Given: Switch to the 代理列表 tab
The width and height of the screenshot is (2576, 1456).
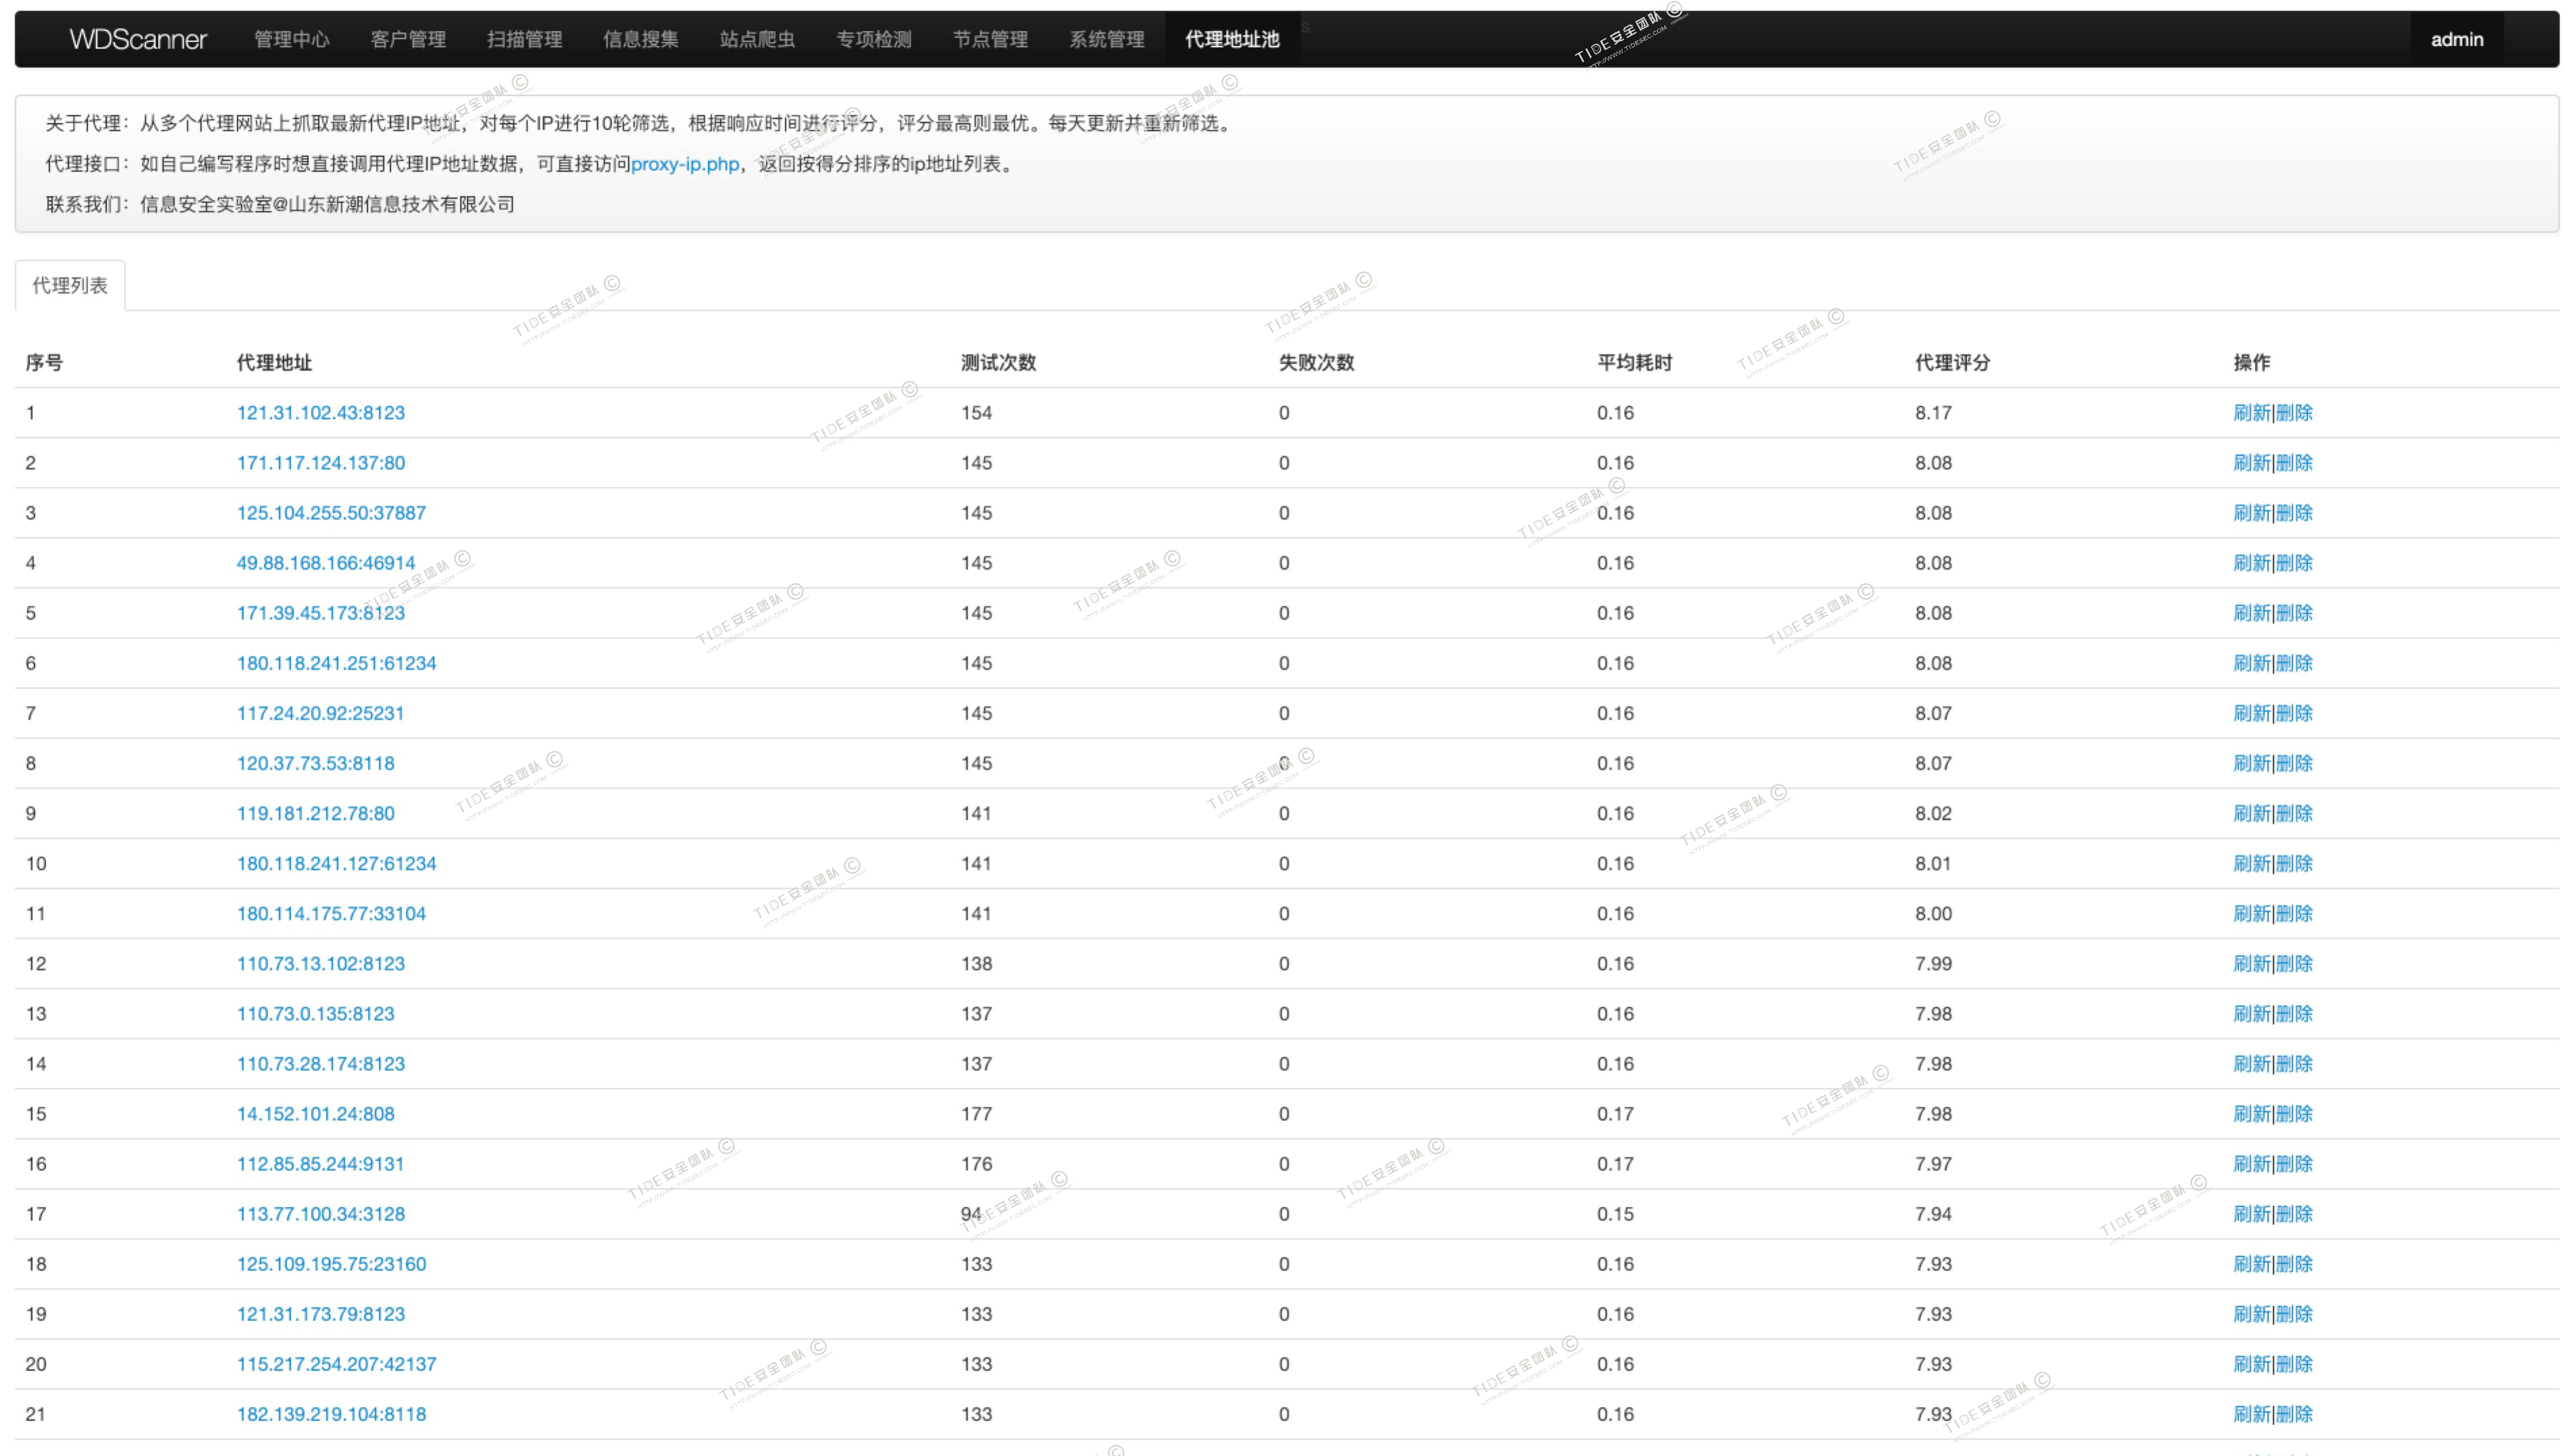Looking at the screenshot, I should pyautogui.click(x=70, y=286).
